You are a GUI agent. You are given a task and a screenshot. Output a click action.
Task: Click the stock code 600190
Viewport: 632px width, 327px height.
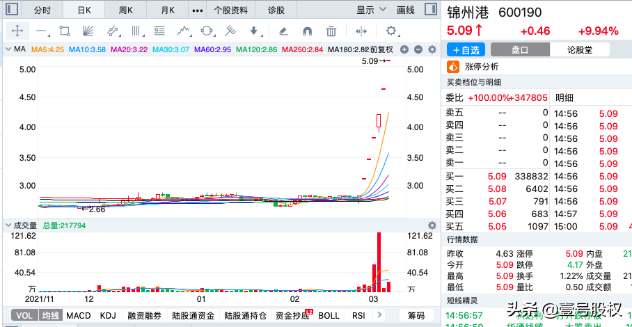(x=520, y=13)
